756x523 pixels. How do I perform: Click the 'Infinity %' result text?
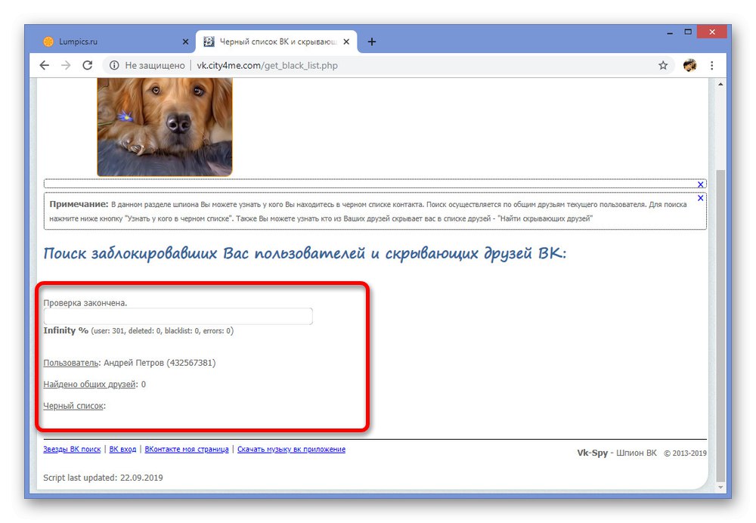coord(66,330)
